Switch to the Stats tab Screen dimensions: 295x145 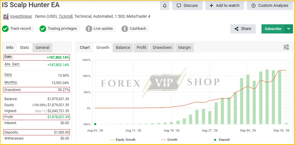(24, 47)
